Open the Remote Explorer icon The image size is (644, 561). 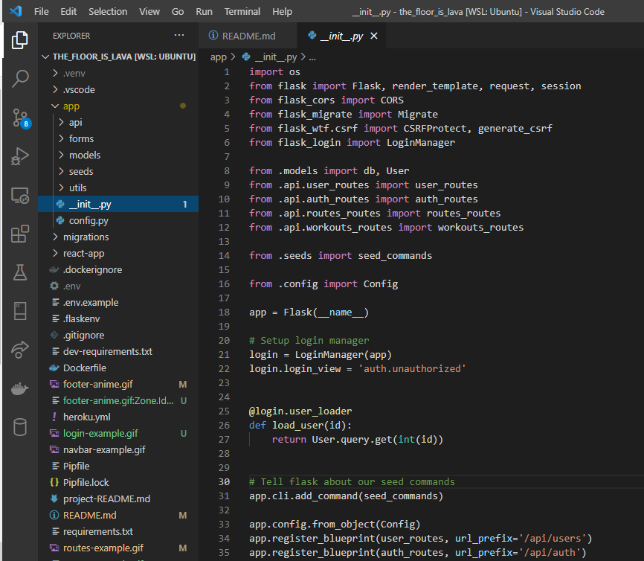20,195
